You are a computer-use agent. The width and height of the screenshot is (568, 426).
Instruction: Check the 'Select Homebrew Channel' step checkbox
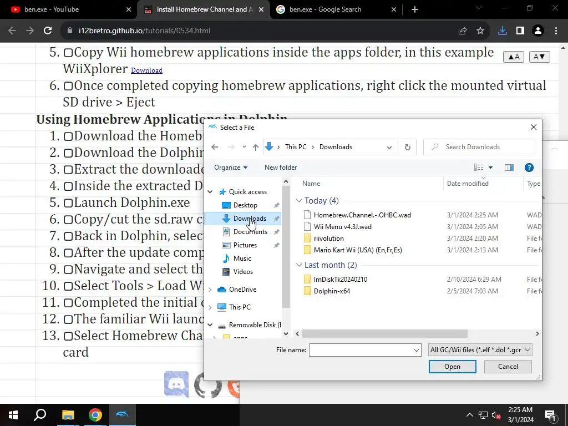(x=68, y=337)
